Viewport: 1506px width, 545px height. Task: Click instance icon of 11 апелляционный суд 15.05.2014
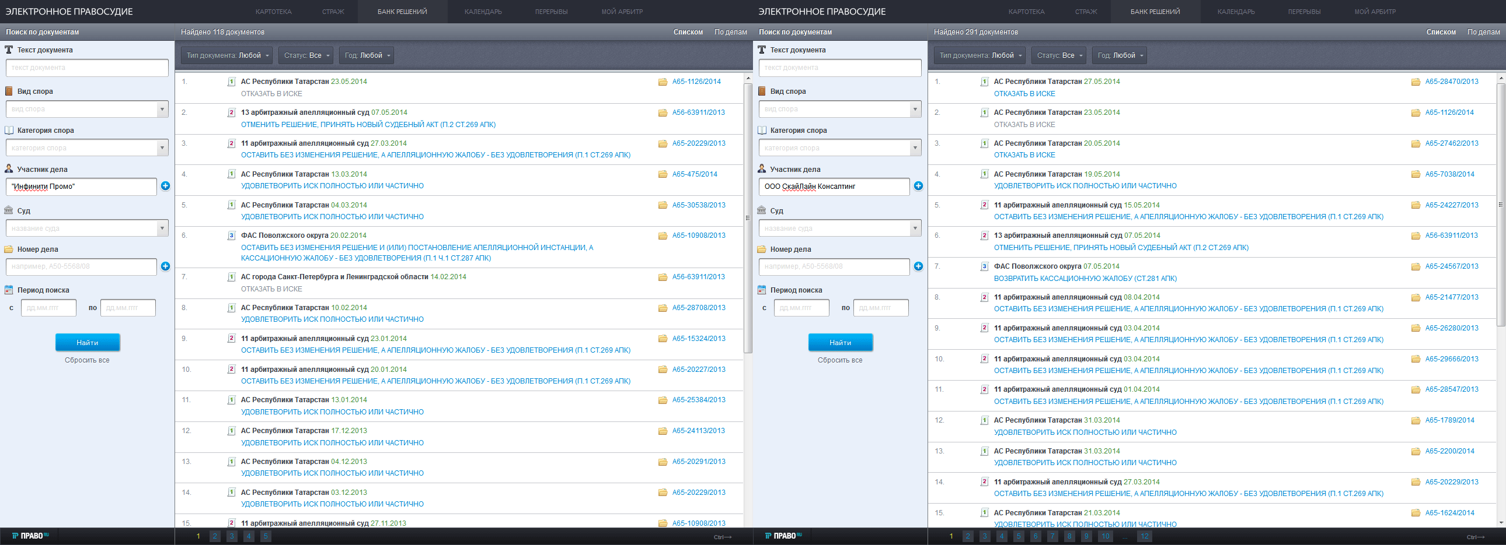pos(985,205)
